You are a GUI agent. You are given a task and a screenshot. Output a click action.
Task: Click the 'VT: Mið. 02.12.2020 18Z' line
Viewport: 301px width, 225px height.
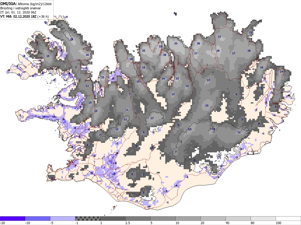click(18, 16)
